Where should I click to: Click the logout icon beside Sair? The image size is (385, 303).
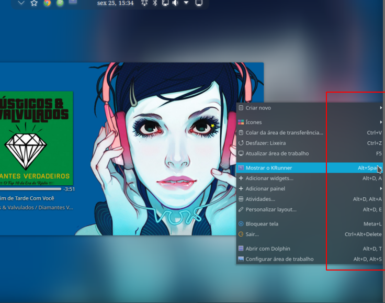(241, 234)
